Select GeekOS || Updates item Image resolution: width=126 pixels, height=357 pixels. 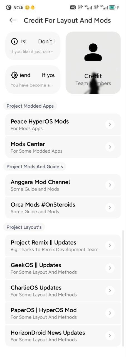click(63, 268)
